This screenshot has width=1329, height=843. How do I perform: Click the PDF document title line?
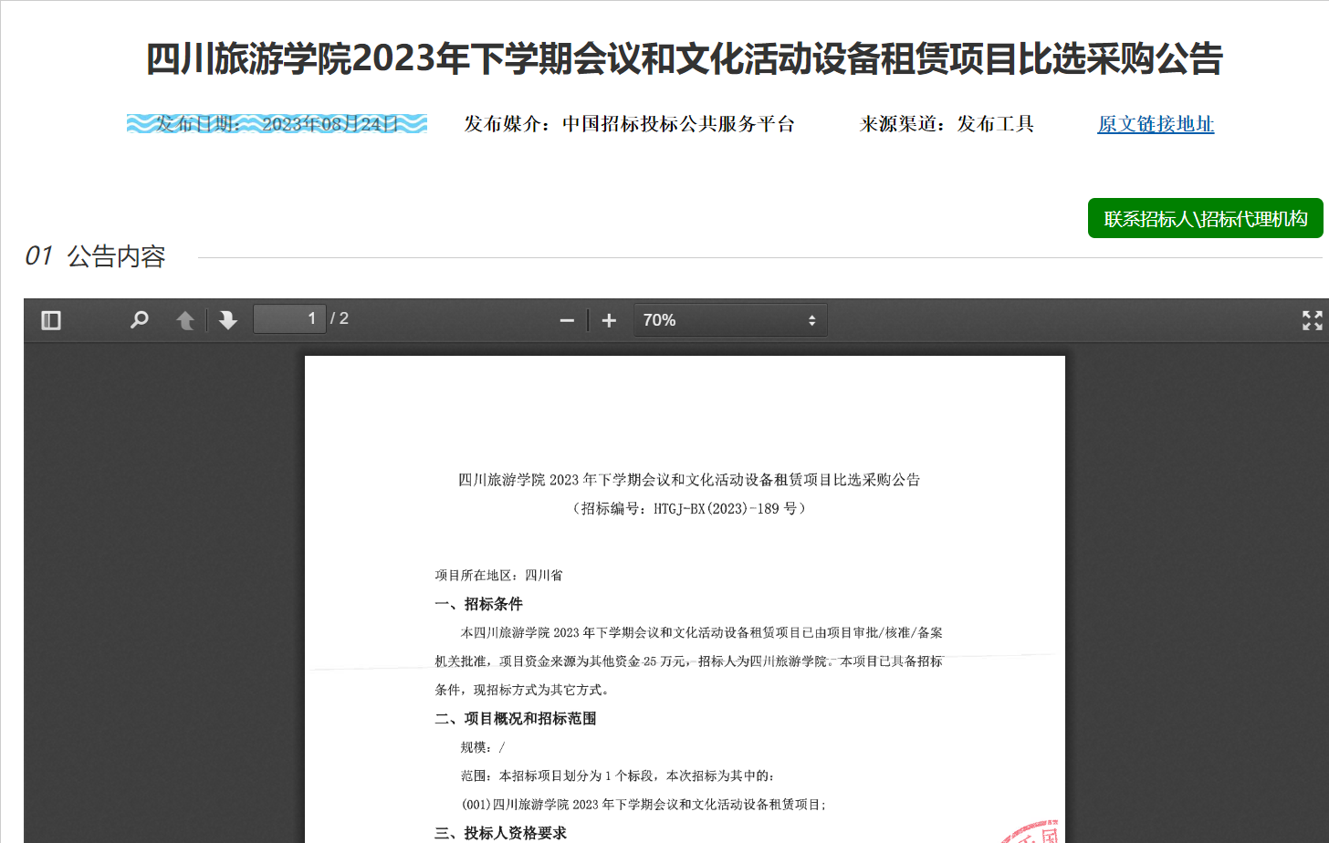(689, 480)
